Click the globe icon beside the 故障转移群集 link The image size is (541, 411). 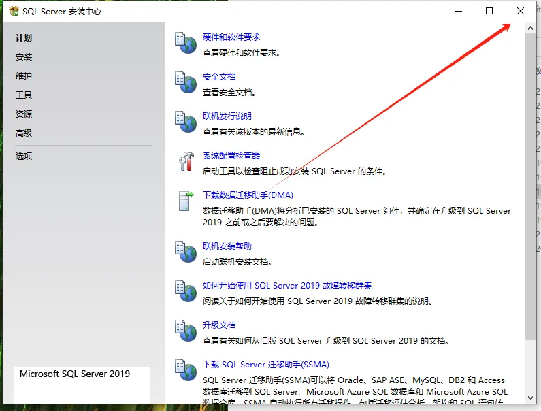186,291
